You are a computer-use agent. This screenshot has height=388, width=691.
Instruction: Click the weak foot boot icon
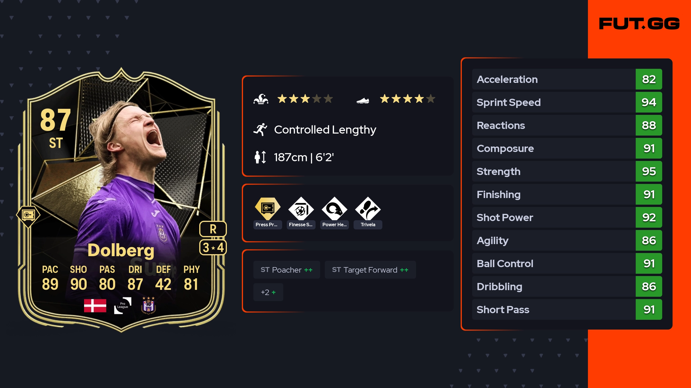pyautogui.click(x=363, y=100)
